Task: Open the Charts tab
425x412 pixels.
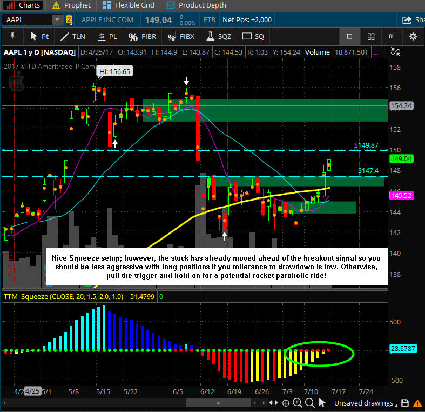Action: (x=23, y=5)
